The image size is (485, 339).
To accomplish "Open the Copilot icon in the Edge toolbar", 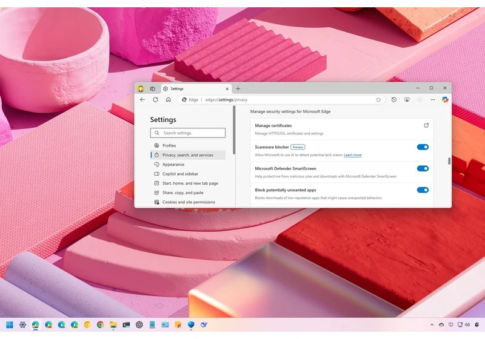I will click(445, 99).
